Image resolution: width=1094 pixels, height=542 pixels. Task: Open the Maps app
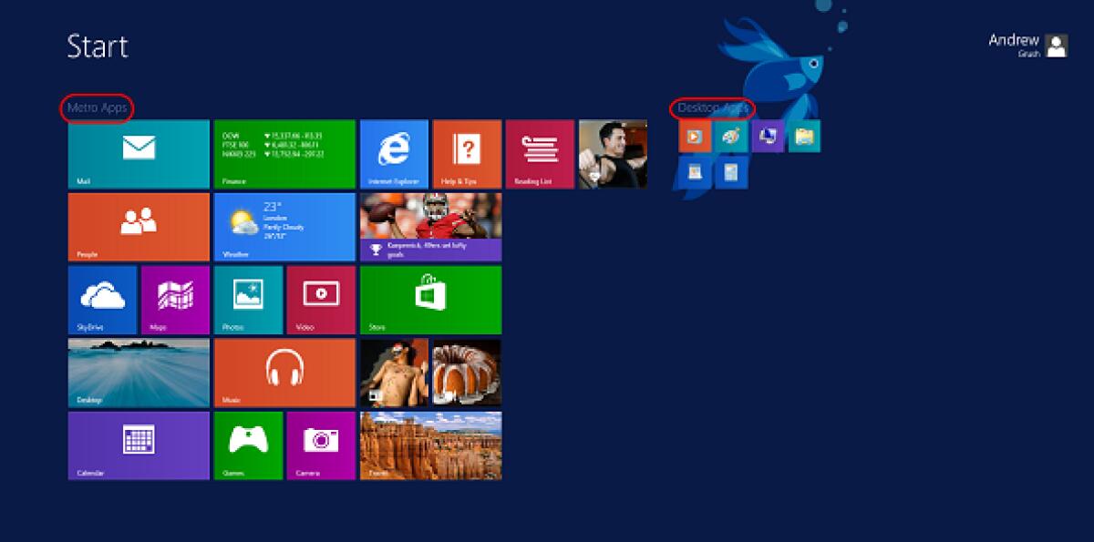pyautogui.click(x=175, y=299)
